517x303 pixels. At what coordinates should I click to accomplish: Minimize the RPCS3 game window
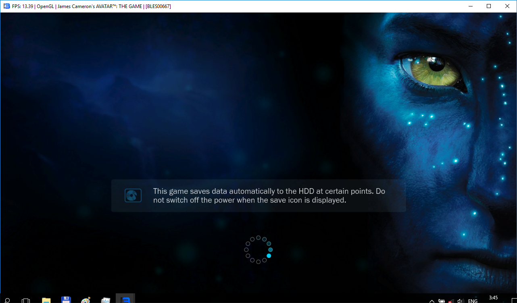(470, 6)
